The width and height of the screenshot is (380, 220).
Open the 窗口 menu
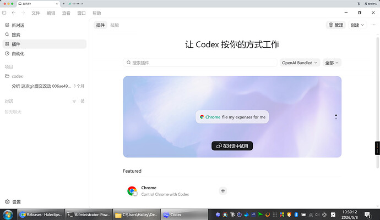[82, 13]
